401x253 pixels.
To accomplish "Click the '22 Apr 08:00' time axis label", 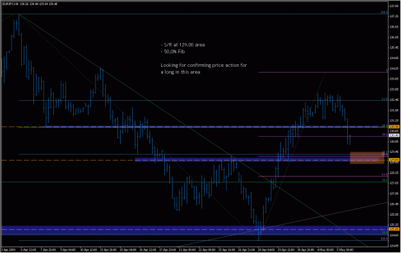I will coord(207,250).
